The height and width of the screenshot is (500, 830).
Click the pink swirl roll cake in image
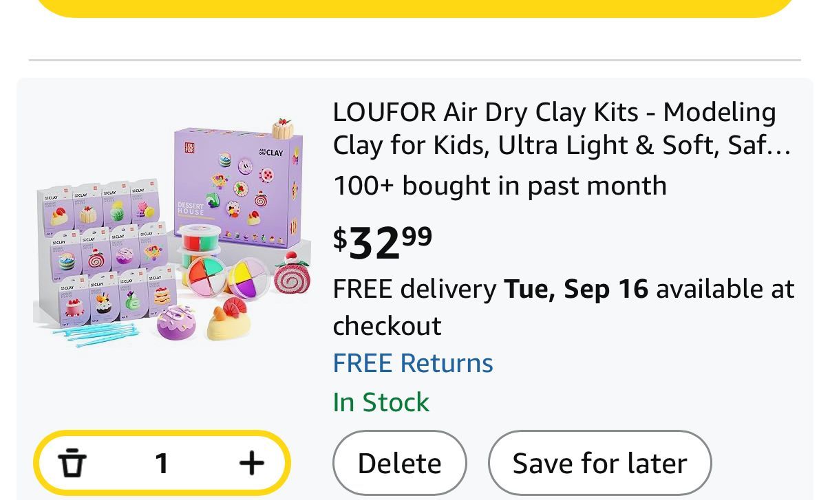tap(292, 274)
